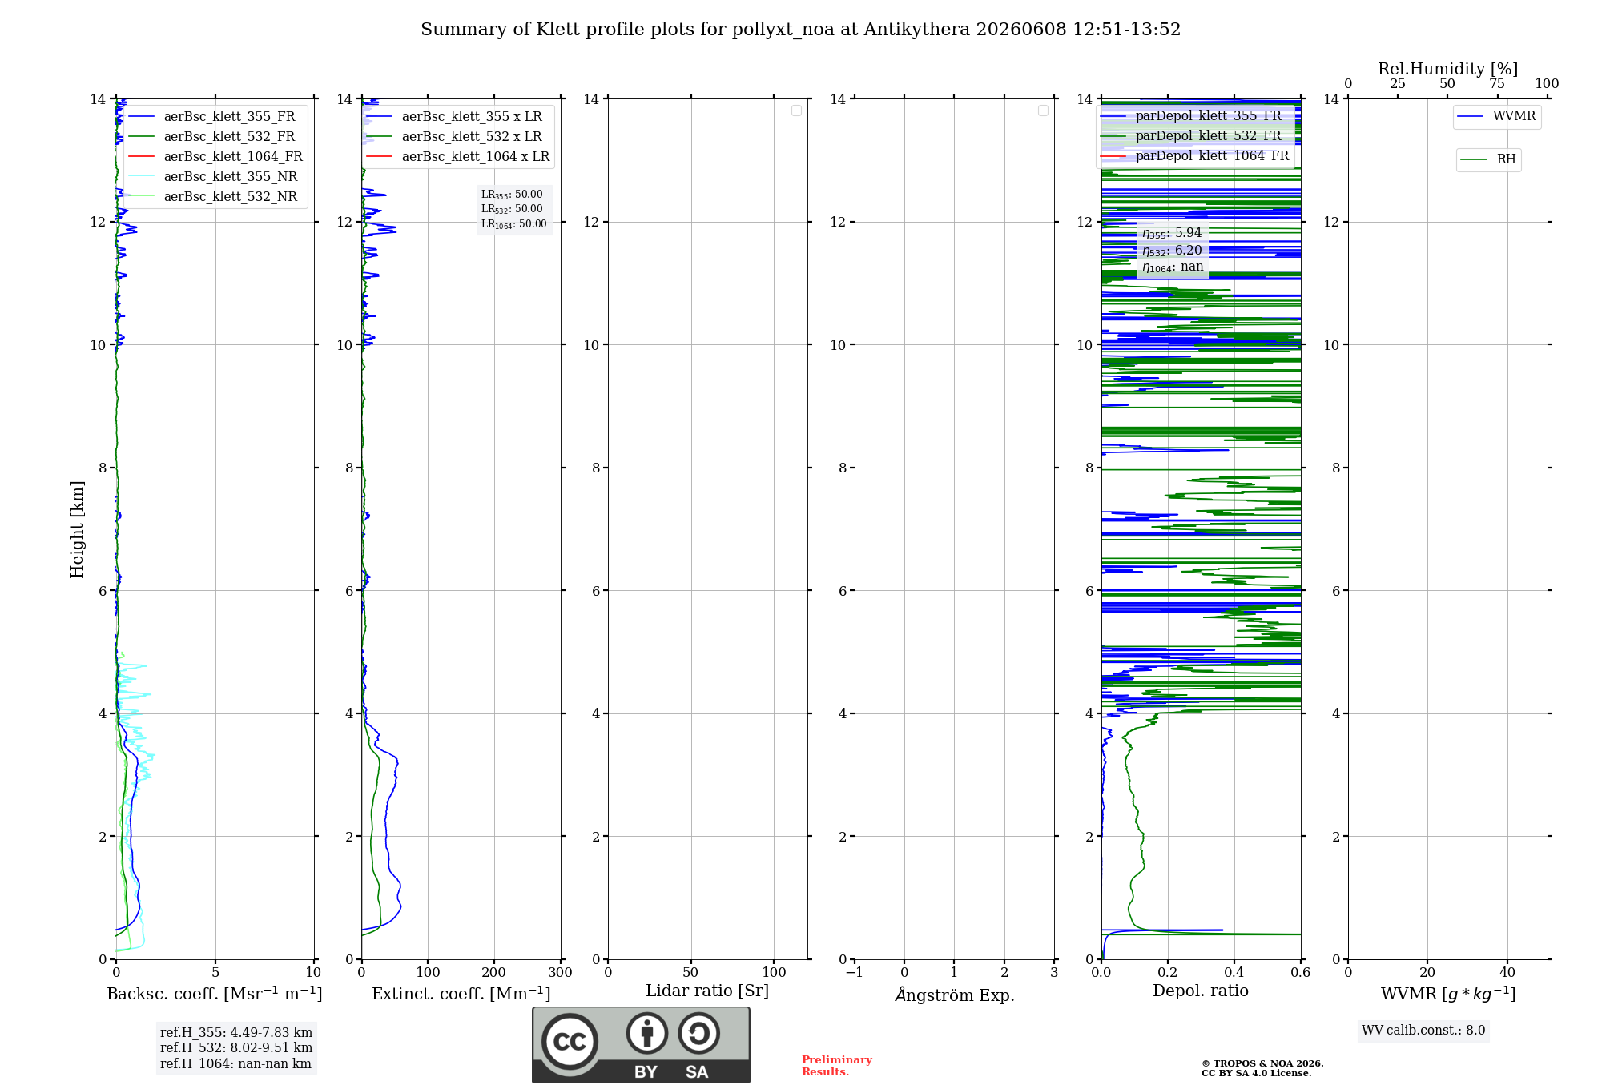Click legend entry aerBsc_klett_1064_FR
1602x1089 pixels.
coord(215,156)
